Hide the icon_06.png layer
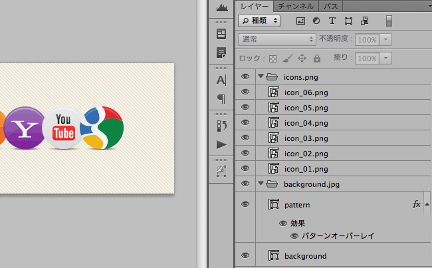This screenshot has width=432, height=268. click(x=245, y=92)
